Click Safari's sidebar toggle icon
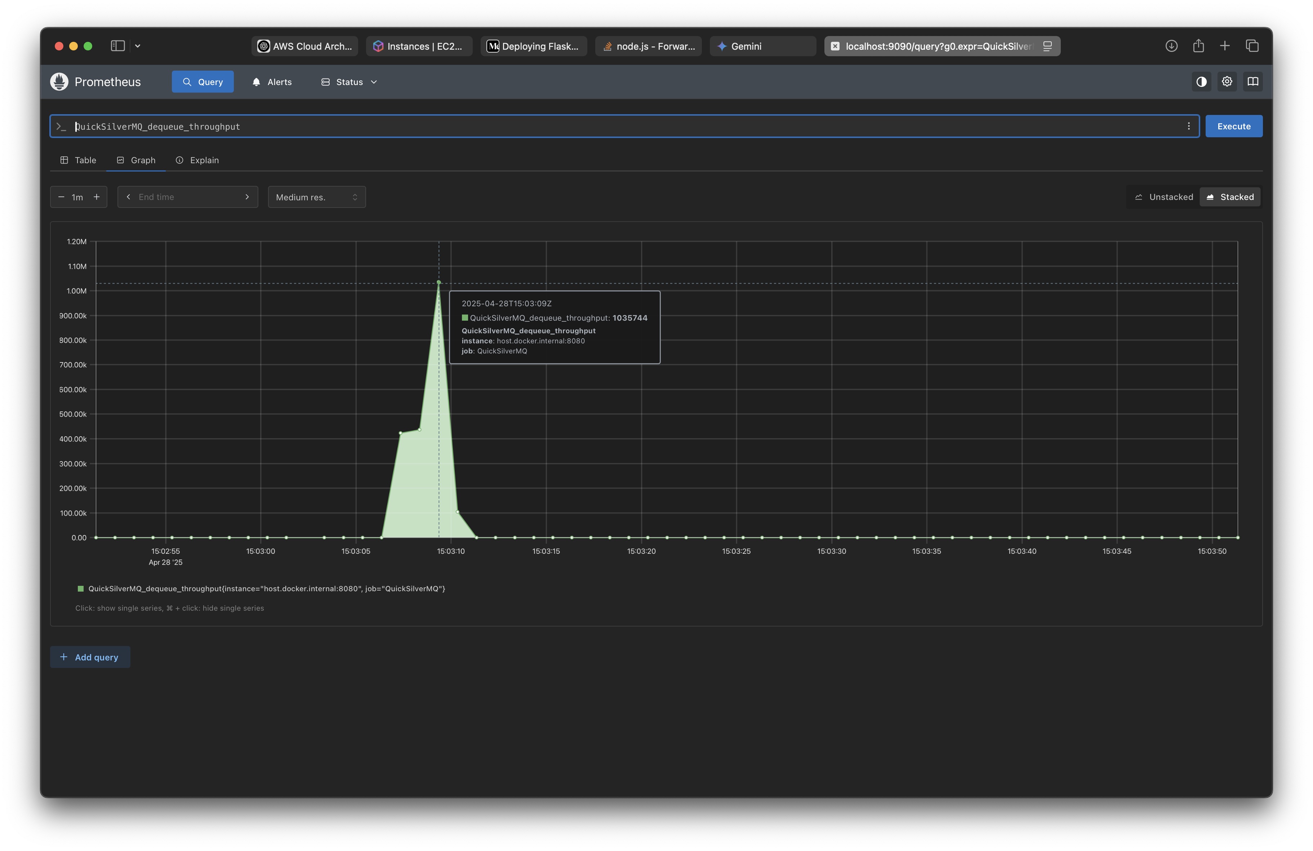This screenshot has width=1313, height=851. tap(117, 46)
